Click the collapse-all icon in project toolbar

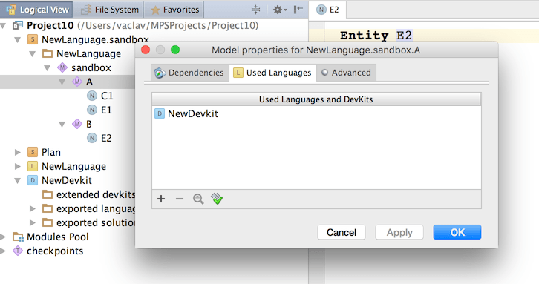coord(255,10)
